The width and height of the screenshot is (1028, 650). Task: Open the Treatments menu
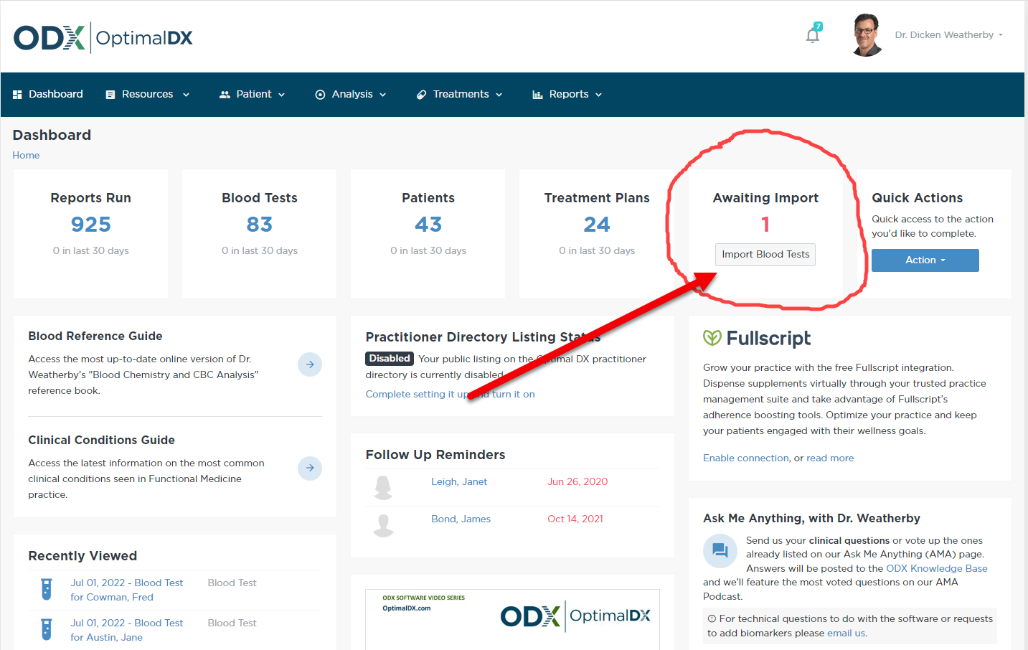click(460, 94)
